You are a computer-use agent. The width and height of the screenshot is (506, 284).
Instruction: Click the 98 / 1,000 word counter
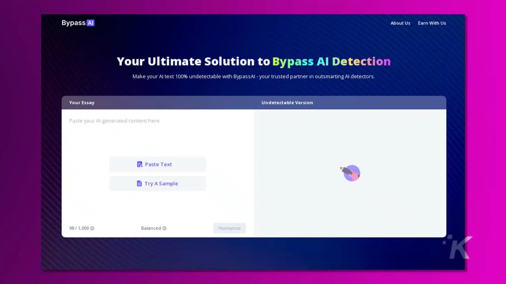[79, 228]
